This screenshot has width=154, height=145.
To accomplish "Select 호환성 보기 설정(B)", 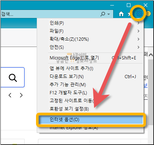I will click(90, 109).
